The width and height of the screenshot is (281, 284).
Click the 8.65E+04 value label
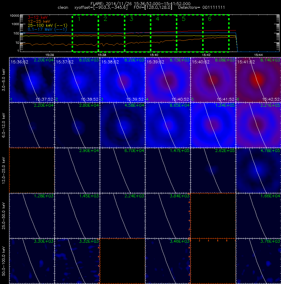(179, 105)
